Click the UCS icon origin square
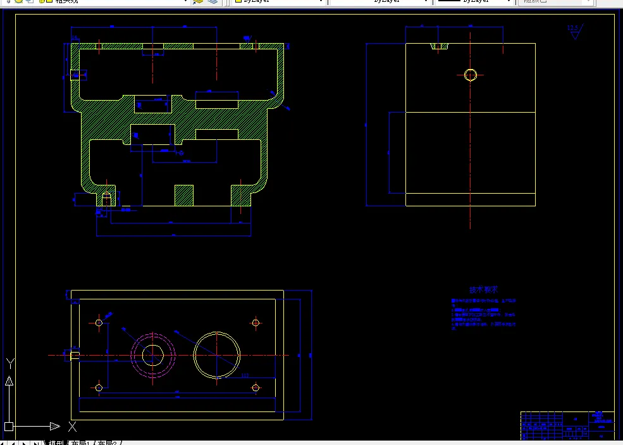 9,426
